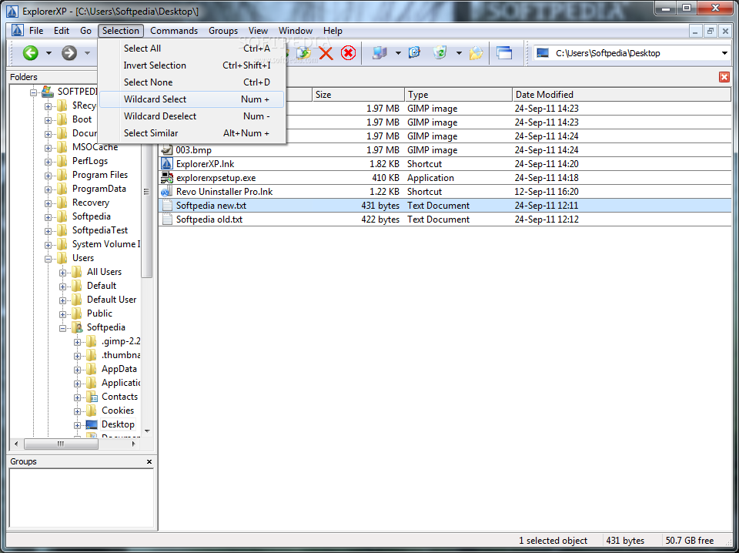Viewport: 739px width, 553px height.
Task: Click the green Back navigation arrow
Action: pos(31,53)
